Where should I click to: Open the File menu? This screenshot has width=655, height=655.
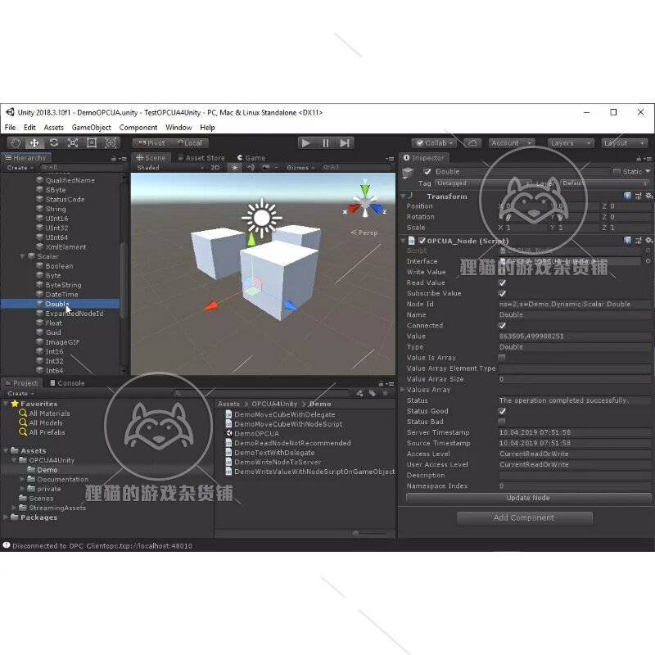point(10,128)
